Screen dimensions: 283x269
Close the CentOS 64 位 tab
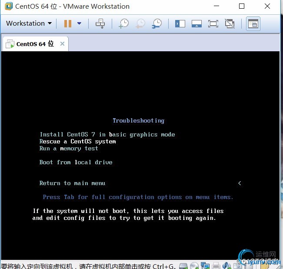(x=62, y=43)
